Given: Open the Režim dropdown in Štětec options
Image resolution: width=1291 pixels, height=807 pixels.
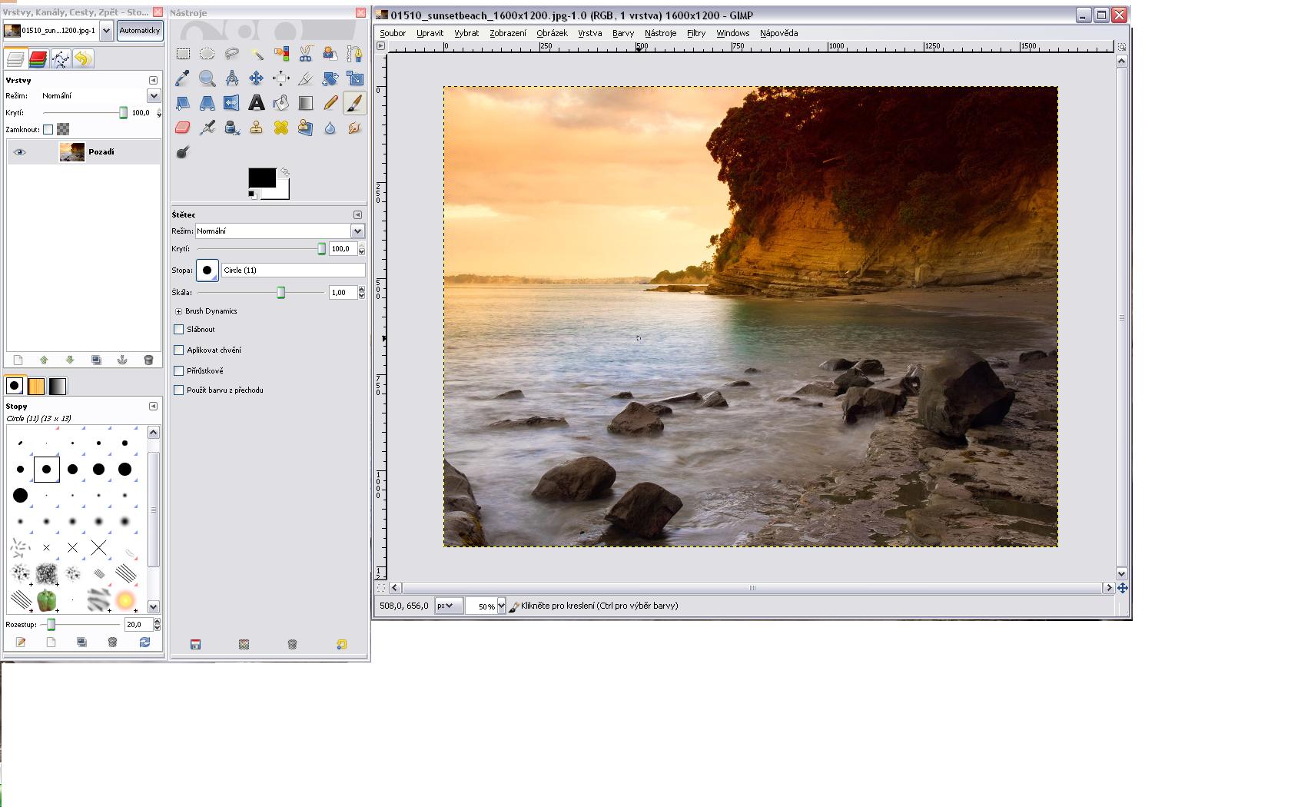Looking at the screenshot, I should point(357,231).
